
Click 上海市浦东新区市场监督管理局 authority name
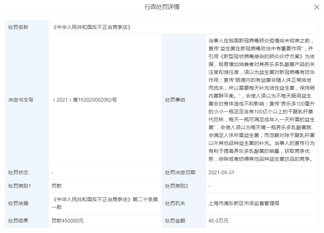tap(244, 203)
